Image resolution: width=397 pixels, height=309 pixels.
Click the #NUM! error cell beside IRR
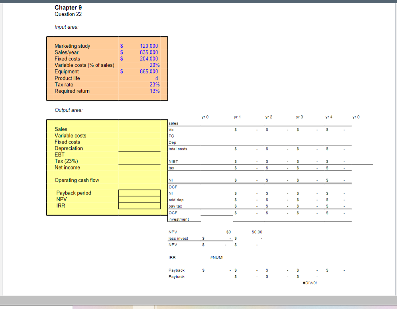pyautogui.click(x=216, y=257)
